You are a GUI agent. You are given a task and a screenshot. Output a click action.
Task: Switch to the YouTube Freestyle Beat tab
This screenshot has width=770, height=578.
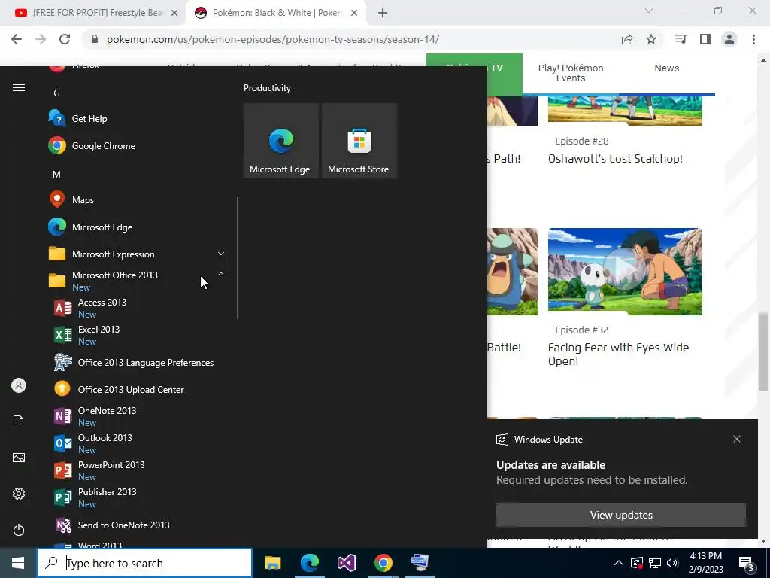pyautogui.click(x=96, y=13)
